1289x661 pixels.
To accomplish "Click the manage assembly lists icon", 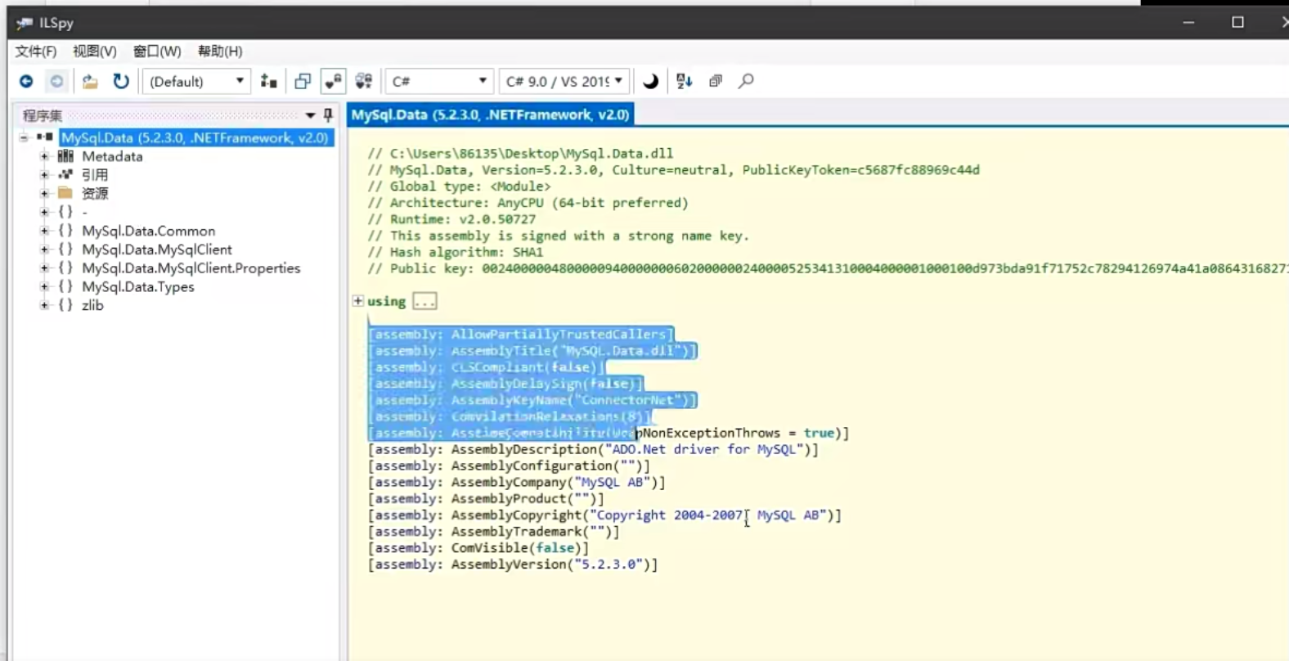I will 268,81.
